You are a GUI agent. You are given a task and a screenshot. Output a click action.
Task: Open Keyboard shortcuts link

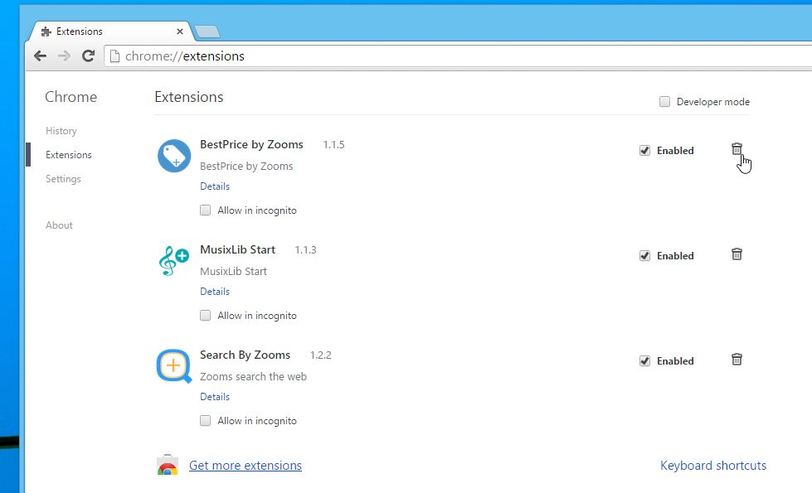click(x=713, y=466)
